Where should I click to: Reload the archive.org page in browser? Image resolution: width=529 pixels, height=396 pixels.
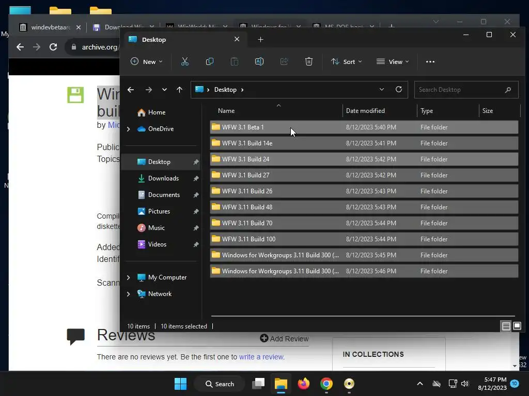click(53, 47)
